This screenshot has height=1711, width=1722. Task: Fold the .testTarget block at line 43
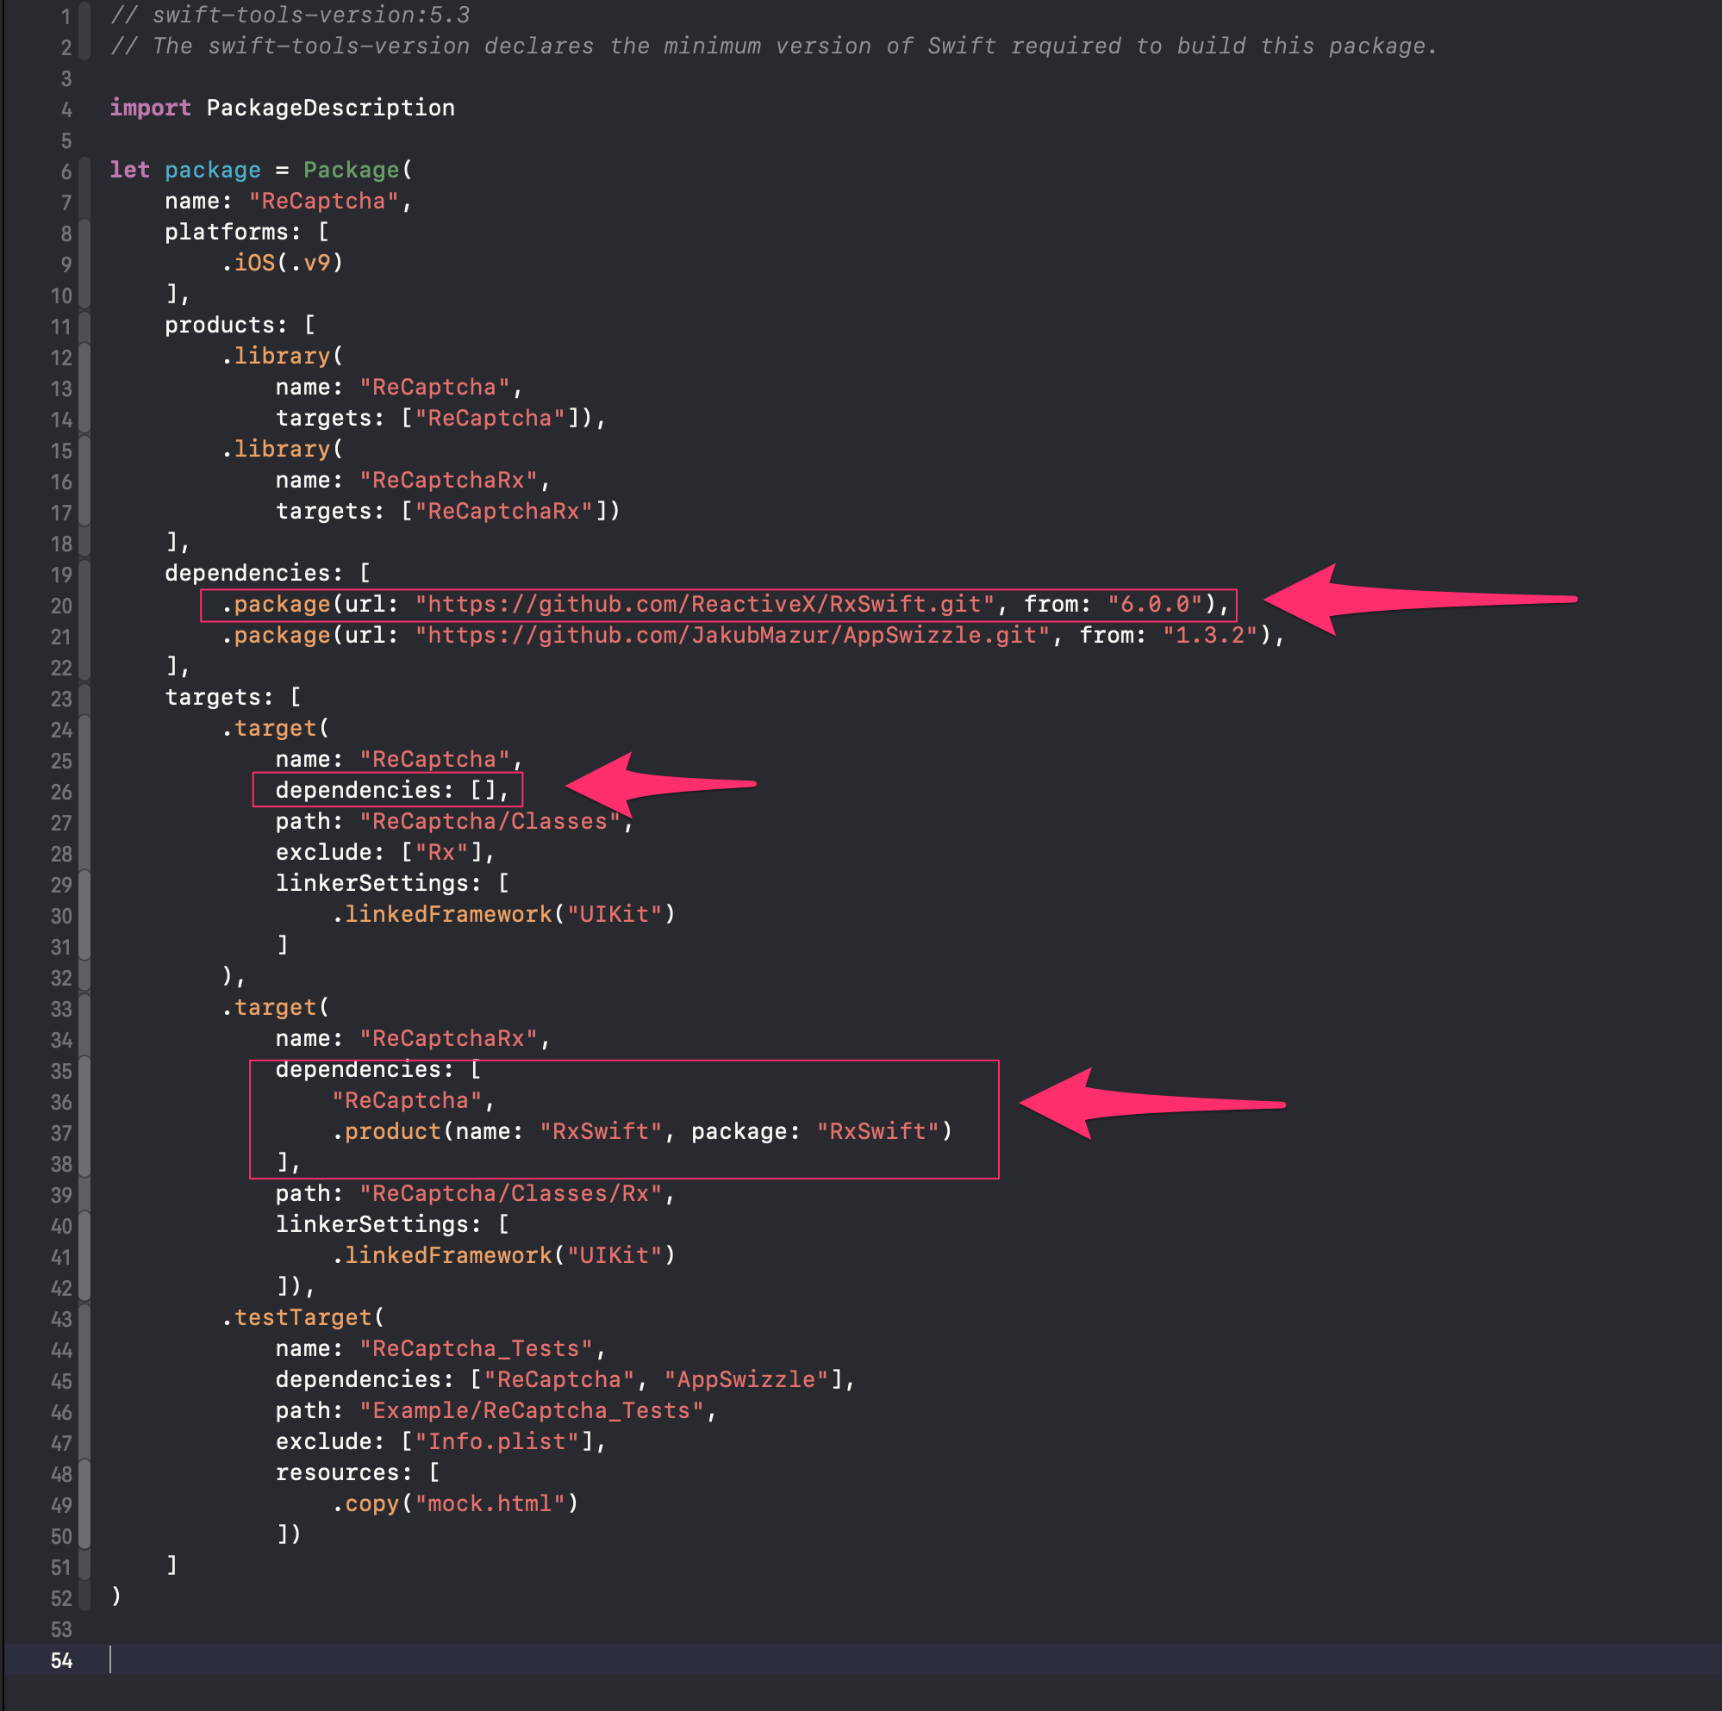(x=84, y=1318)
